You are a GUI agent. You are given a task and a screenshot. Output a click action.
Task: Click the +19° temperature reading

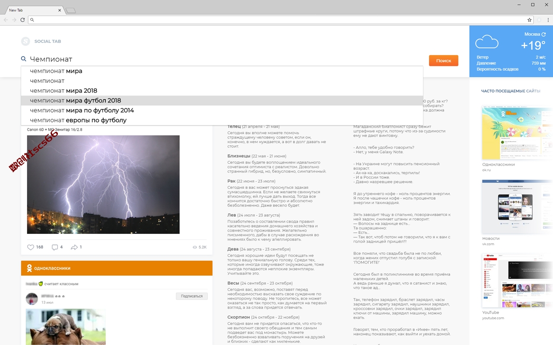point(533,46)
